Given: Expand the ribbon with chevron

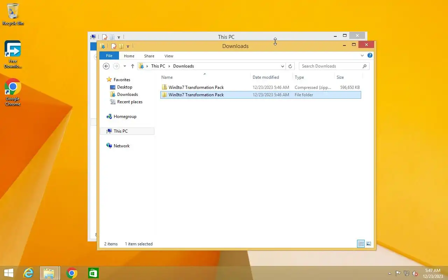Looking at the screenshot, I should [362, 56].
